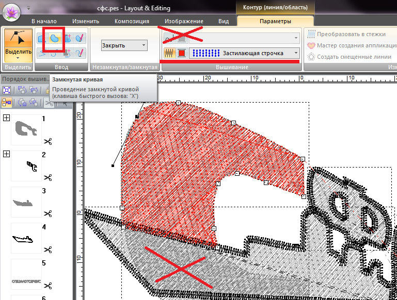Viewport: 397px width, 300px height.
Task: Open the Композиция ribbon tab
Action: [x=132, y=21]
